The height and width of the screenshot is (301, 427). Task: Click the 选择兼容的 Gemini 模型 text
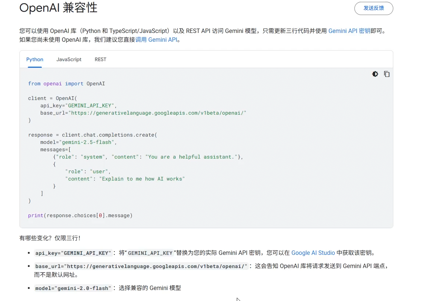(150, 288)
